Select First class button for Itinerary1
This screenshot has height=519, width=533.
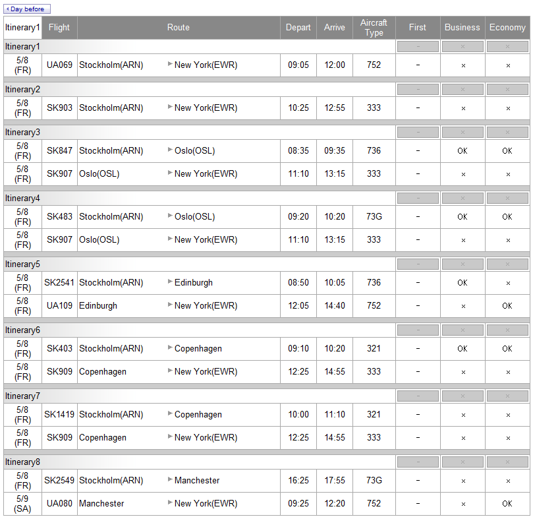pos(418,47)
